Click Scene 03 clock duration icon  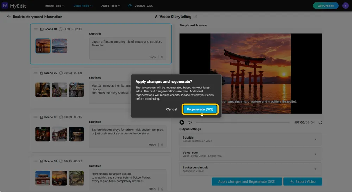tap(61, 117)
